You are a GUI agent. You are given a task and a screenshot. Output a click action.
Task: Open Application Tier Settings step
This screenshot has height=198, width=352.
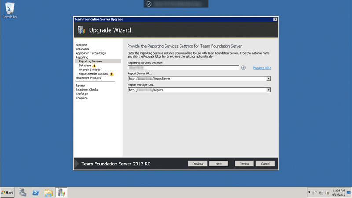click(91, 53)
